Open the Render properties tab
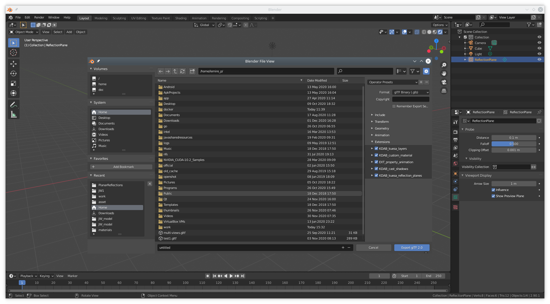 click(455, 132)
